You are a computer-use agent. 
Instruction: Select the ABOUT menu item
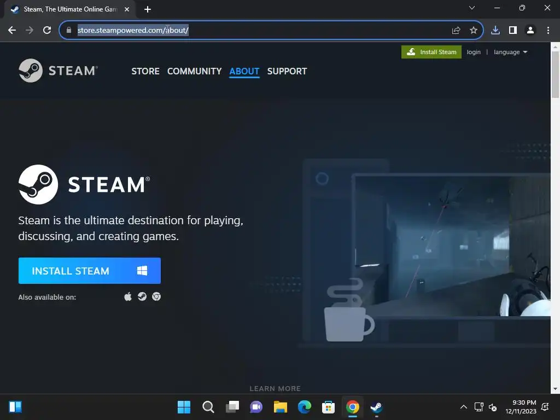coord(244,71)
